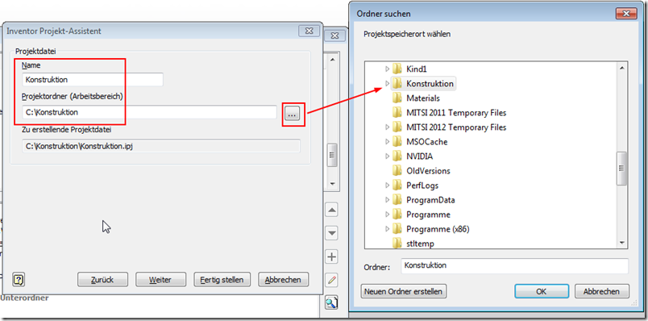Click the MSOCache folder icon
The image size is (648, 321).
(397, 142)
